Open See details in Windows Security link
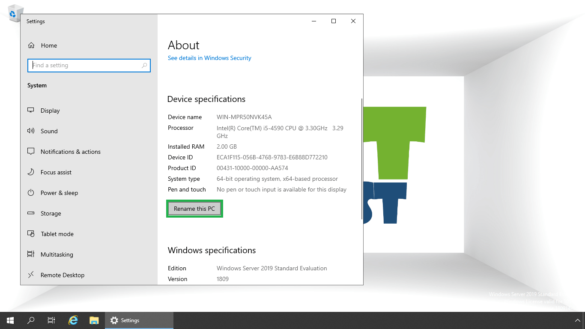This screenshot has height=329, width=585. (209, 58)
